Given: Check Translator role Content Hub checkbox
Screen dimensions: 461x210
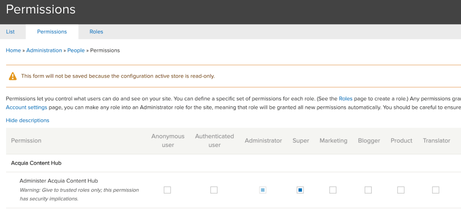Looking at the screenshot, I should [436, 190].
